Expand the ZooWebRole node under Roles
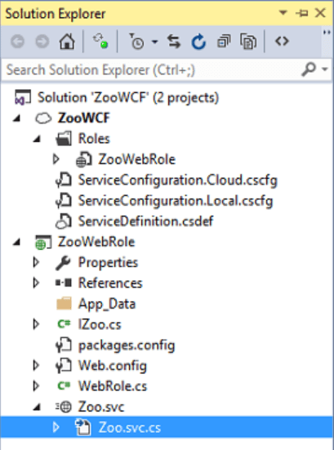The height and width of the screenshot is (450, 334). tap(56, 159)
